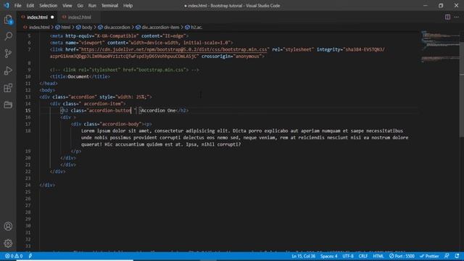
Task: Open the editor More Actions menu
Action: pyautogui.click(x=457, y=17)
